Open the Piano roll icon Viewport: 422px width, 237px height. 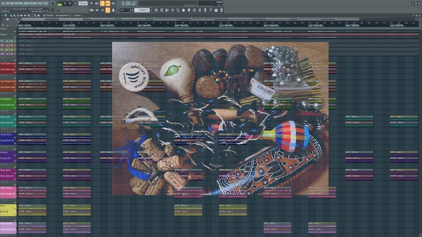167,10
